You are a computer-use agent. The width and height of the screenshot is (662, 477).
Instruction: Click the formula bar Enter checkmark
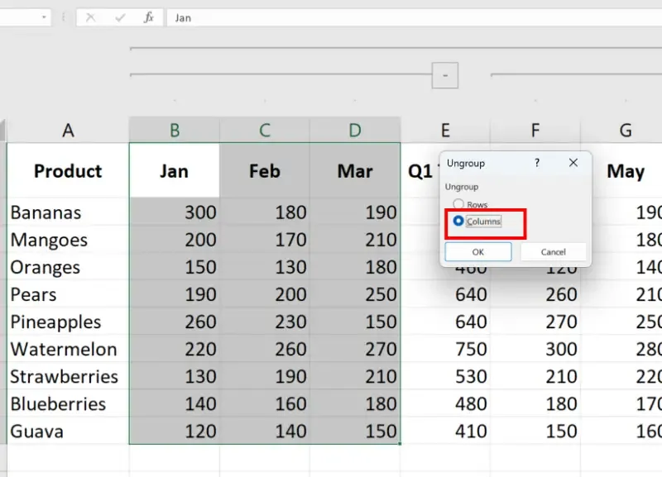pos(120,17)
